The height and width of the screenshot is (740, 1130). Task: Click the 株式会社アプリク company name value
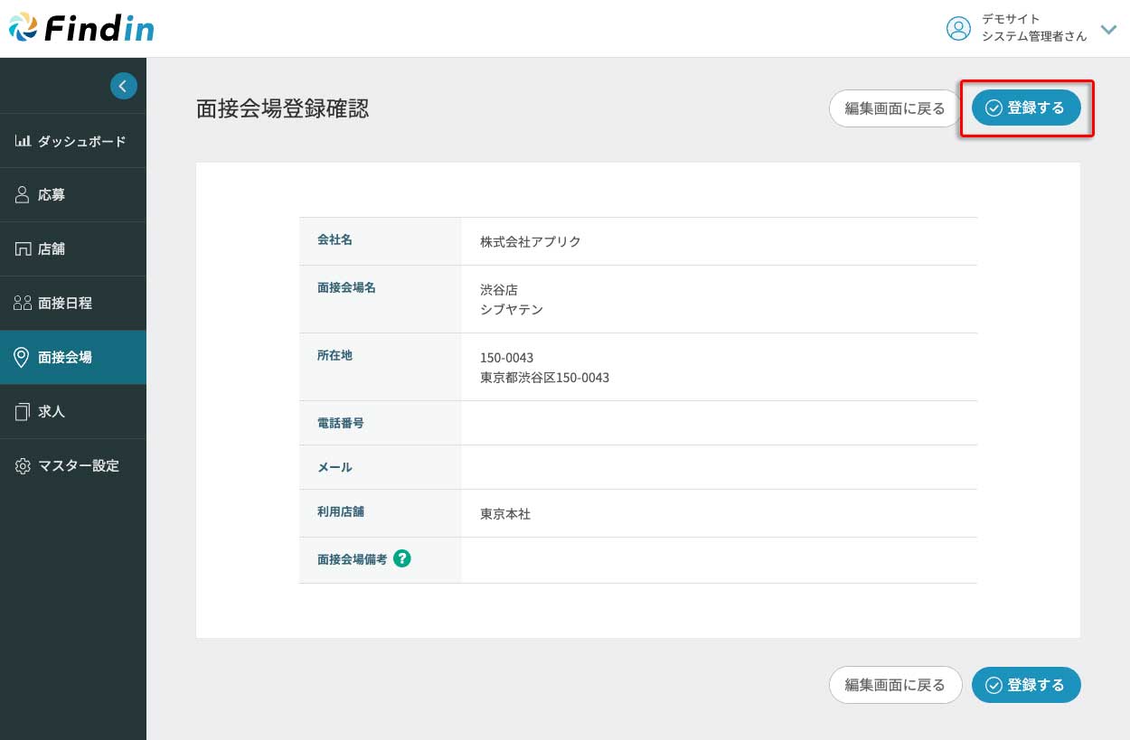point(530,242)
